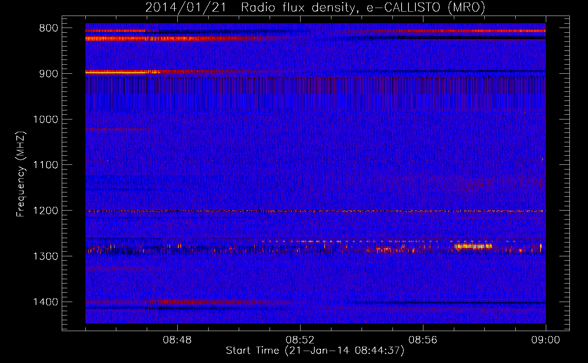Click the 1000 frequency tick label
The image size is (588, 363).
click(45, 119)
